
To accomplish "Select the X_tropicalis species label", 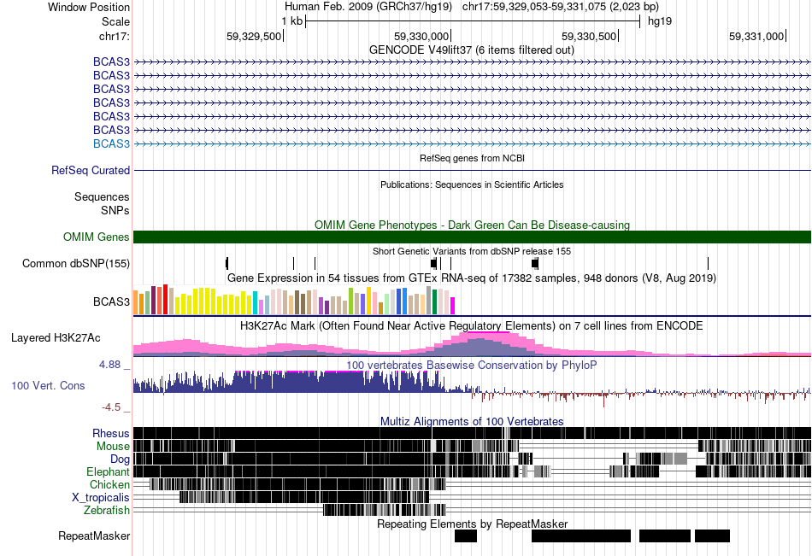I will coord(101,498).
